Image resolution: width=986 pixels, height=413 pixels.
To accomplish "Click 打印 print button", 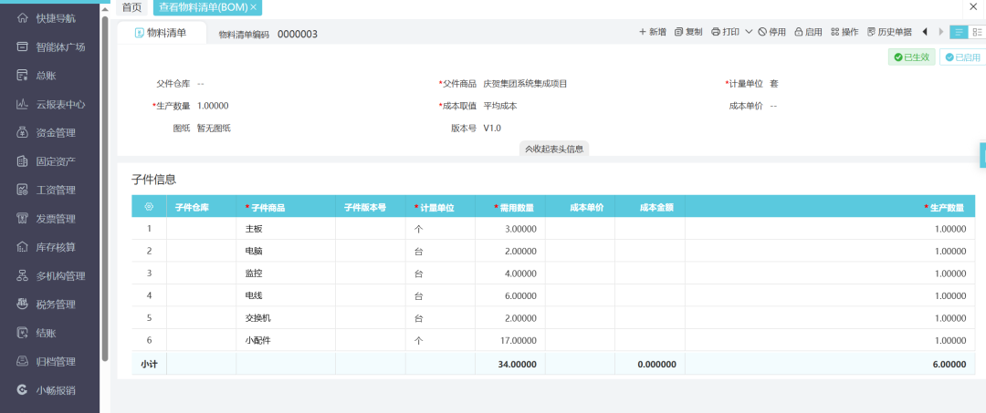I will [x=726, y=31].
